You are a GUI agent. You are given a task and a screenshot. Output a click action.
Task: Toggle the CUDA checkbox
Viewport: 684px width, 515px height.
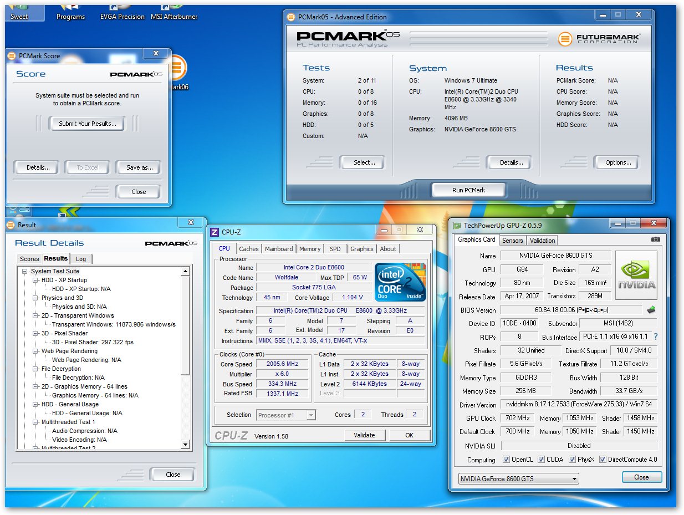coord(541,460)
